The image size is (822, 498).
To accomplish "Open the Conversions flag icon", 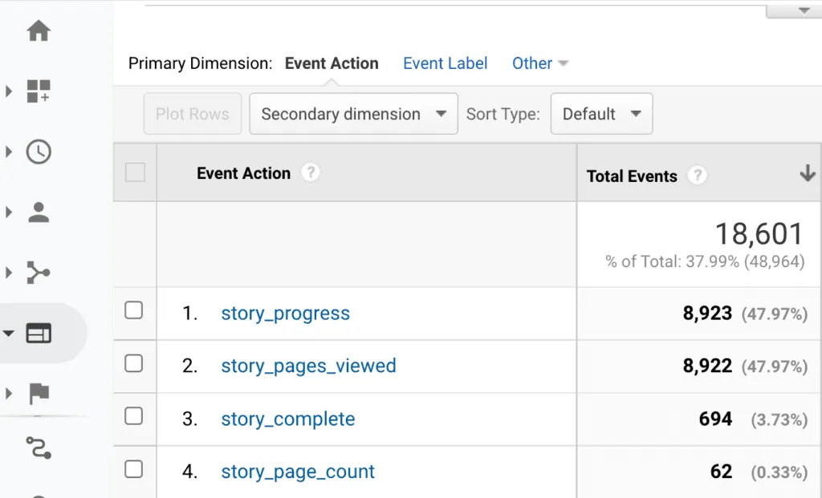I will pyautogui.click(x=39, y=393).
